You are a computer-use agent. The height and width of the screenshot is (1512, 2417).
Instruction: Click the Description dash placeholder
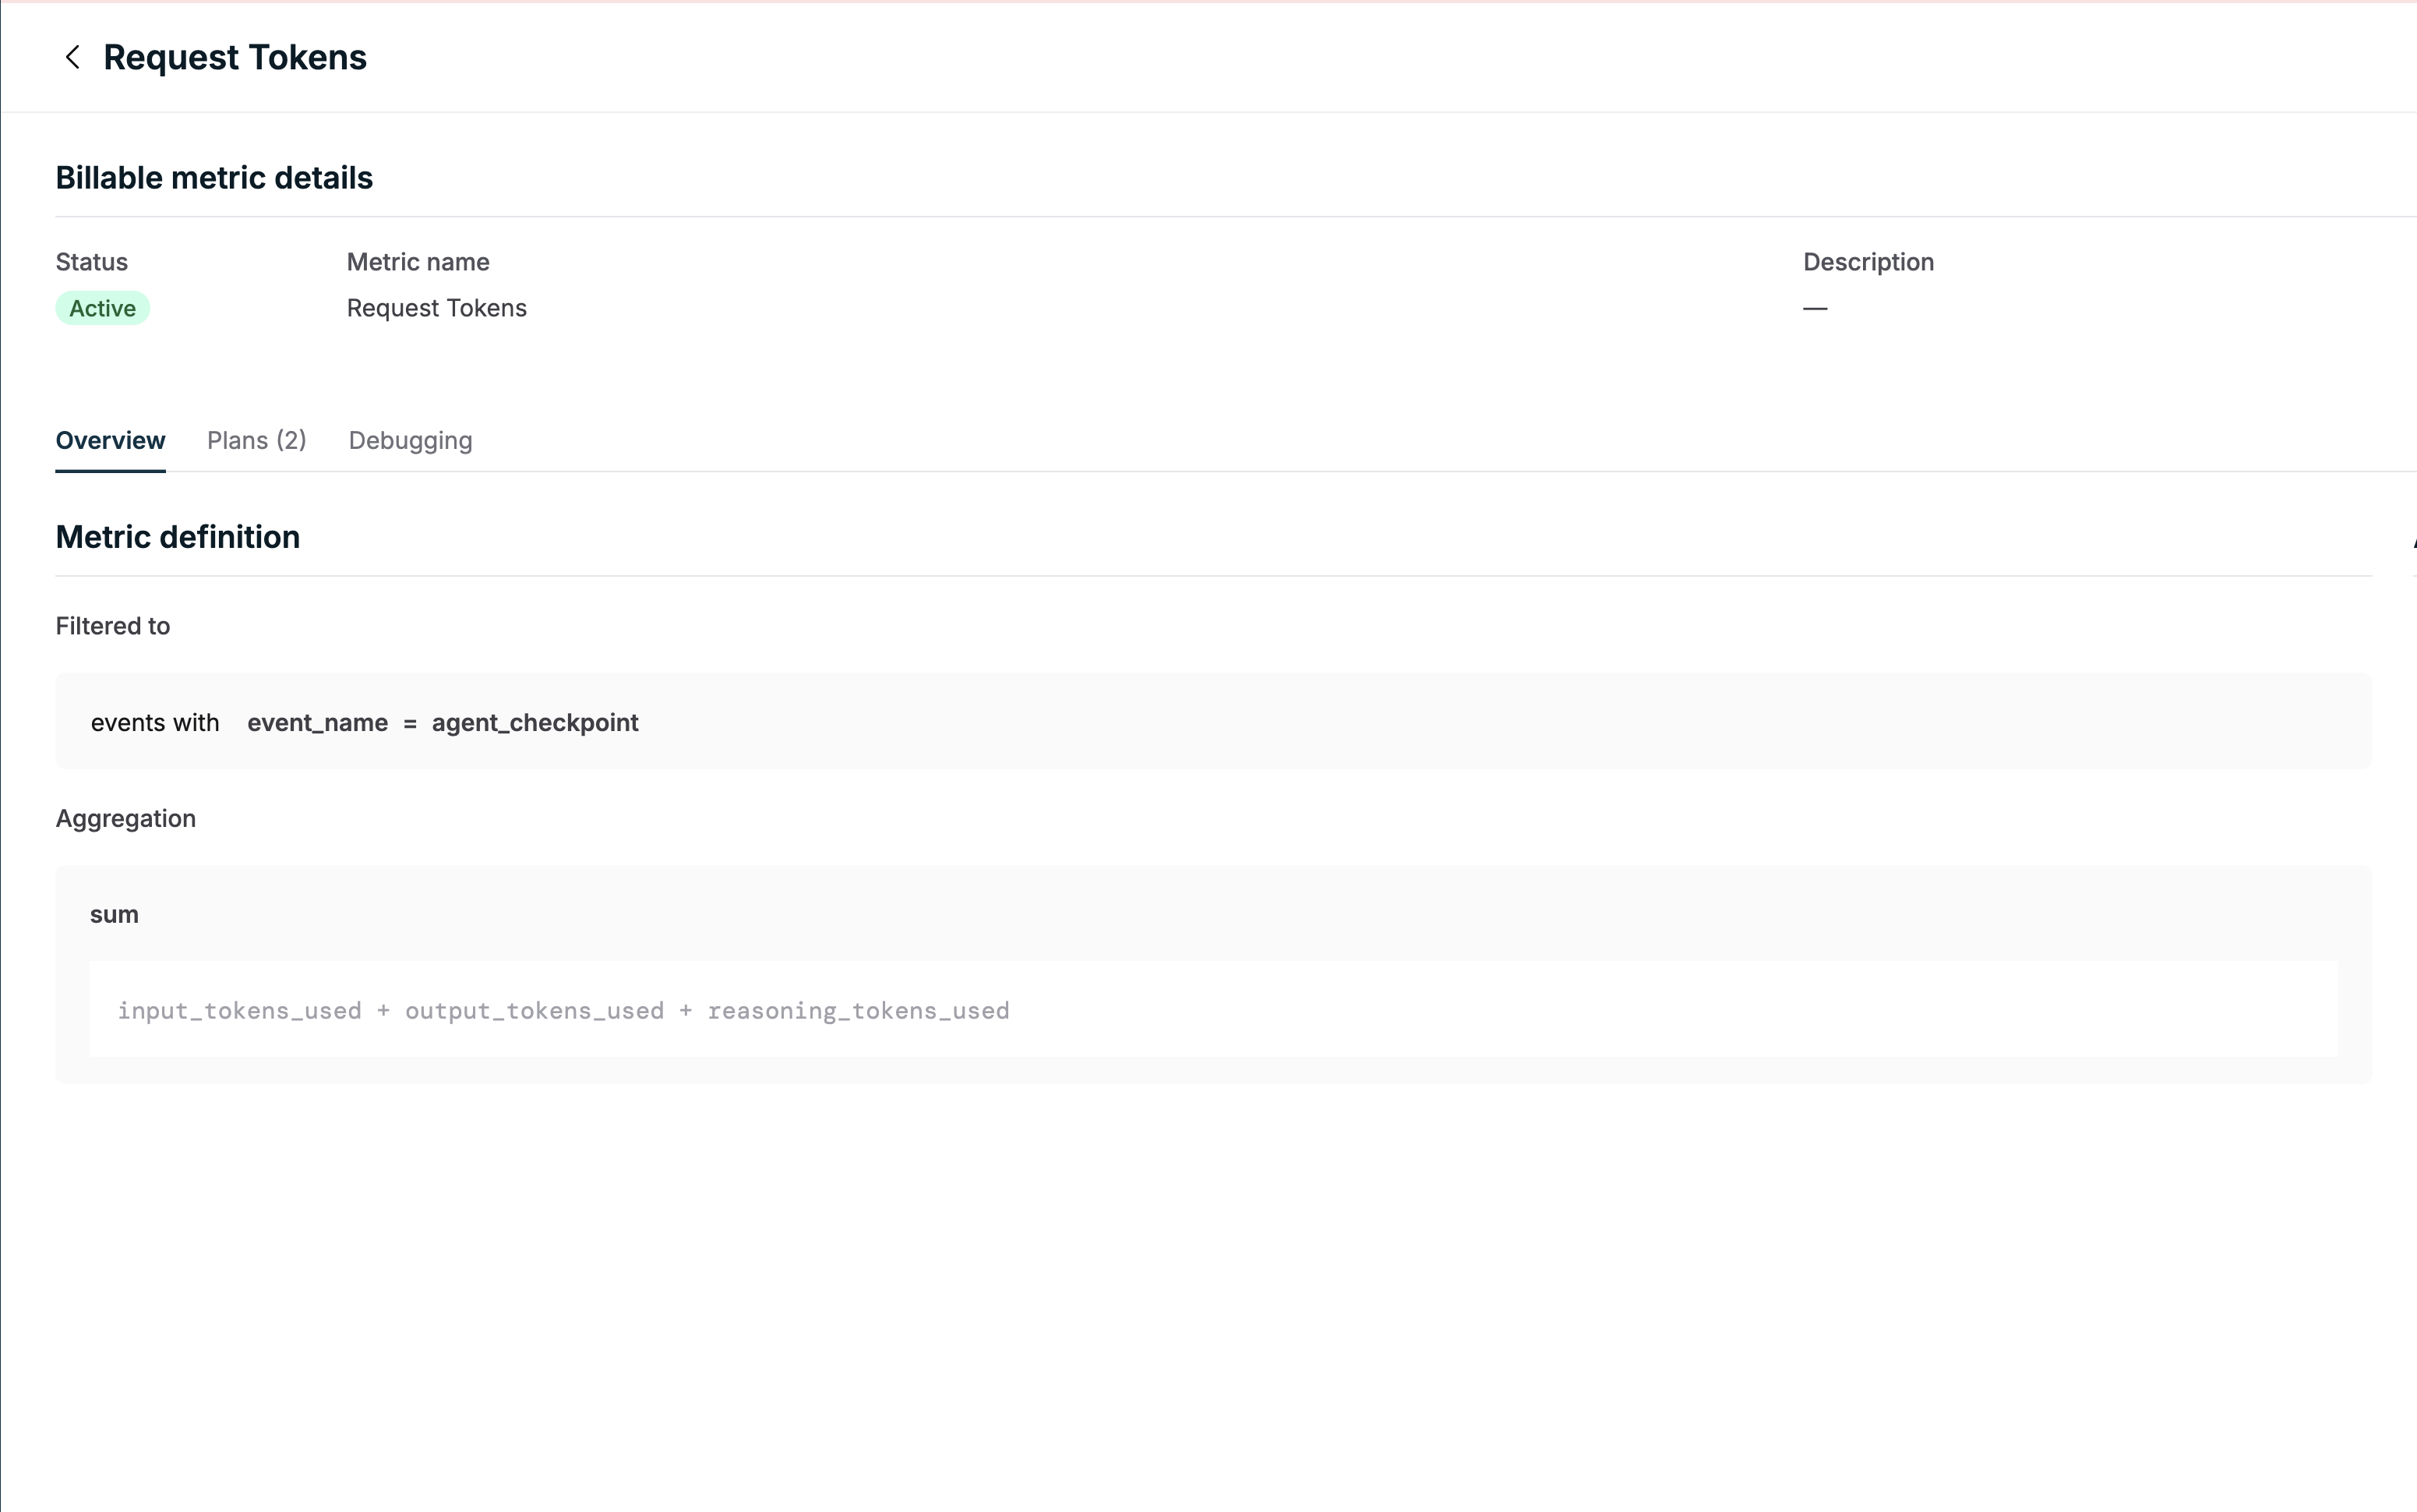pos(1814,308)
